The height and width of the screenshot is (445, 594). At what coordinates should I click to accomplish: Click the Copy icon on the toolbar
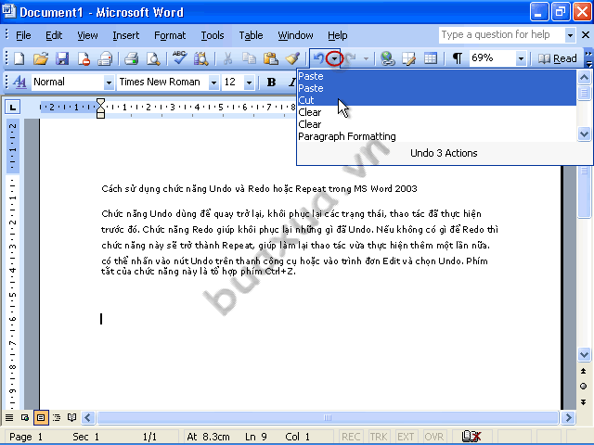(x=249, y=58)
